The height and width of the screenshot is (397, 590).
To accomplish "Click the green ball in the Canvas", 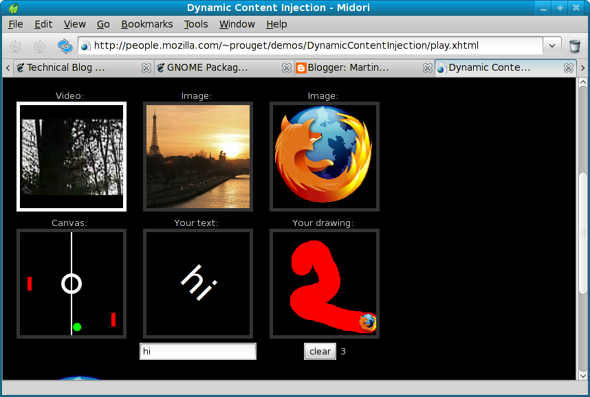I will point(77,327).
